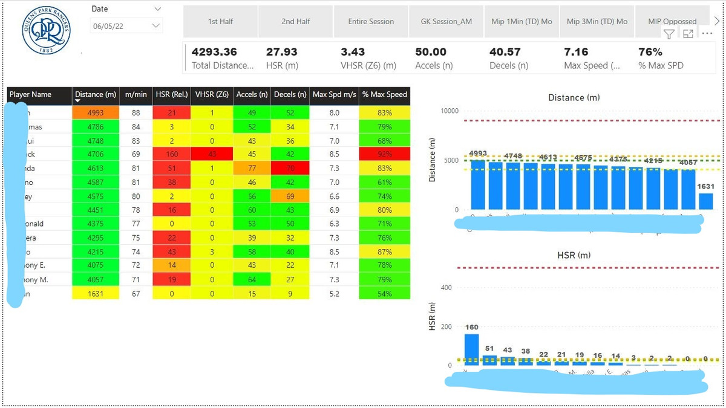Click the sort arrow under Player Name
The height and width of the screenshot is (408, 726).
tap(77, 101)
